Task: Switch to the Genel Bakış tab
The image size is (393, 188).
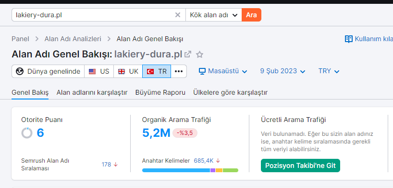Action: (30, 93)
